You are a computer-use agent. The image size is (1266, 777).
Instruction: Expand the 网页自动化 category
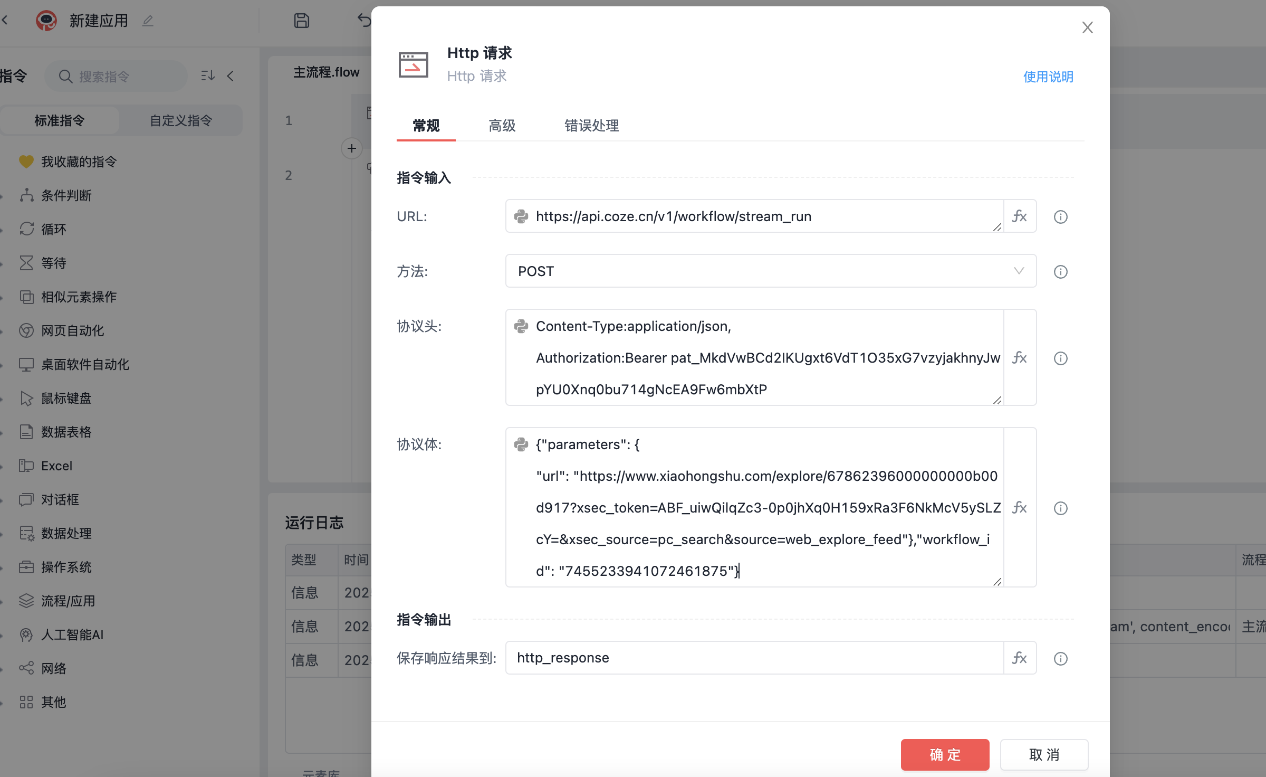tap(72, 330)
